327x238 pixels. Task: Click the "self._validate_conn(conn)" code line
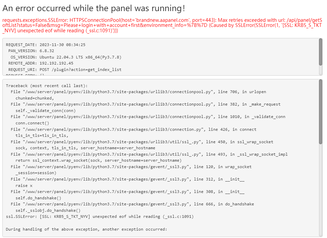pyautogui.click(x=45, y=111)
